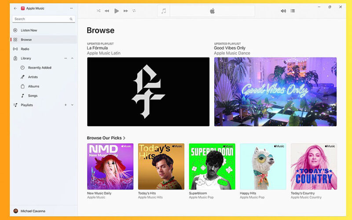352x220 pixels.
Task: Open La Fórmula playlist artwork
Action: [148, 92]
